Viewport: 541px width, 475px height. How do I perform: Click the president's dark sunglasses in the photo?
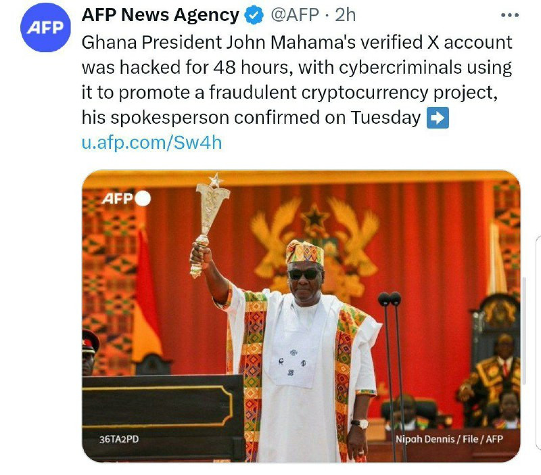304,274
